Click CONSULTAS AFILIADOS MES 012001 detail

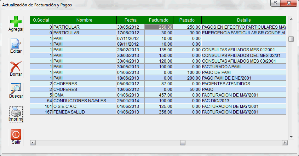(x=244, y=50)
